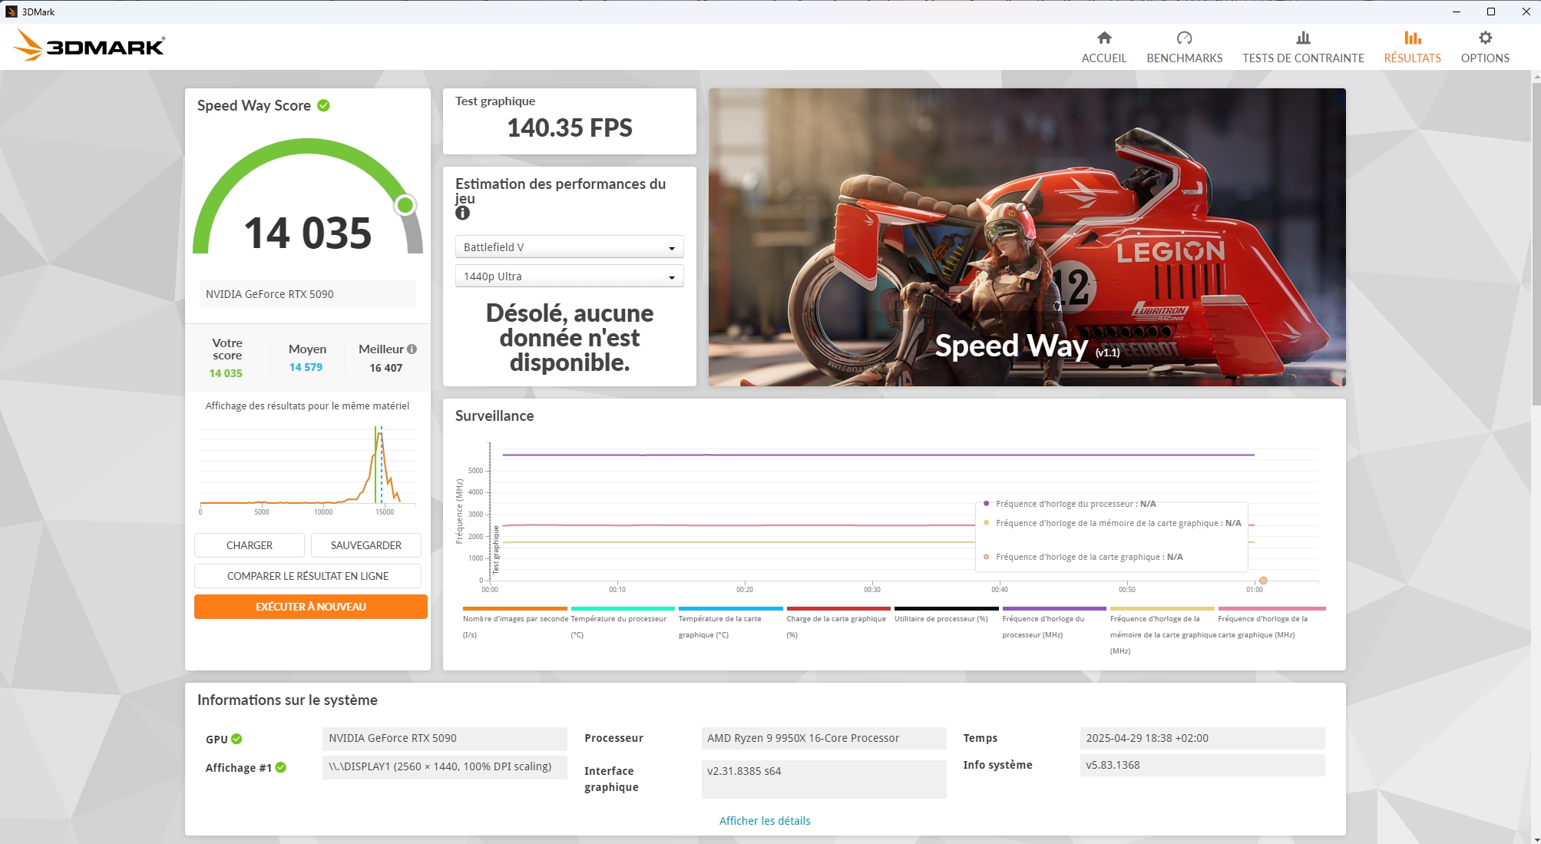Click the info icon next to Meilleur
This screenshot has height=844, width=1541.
click(412, 349)
